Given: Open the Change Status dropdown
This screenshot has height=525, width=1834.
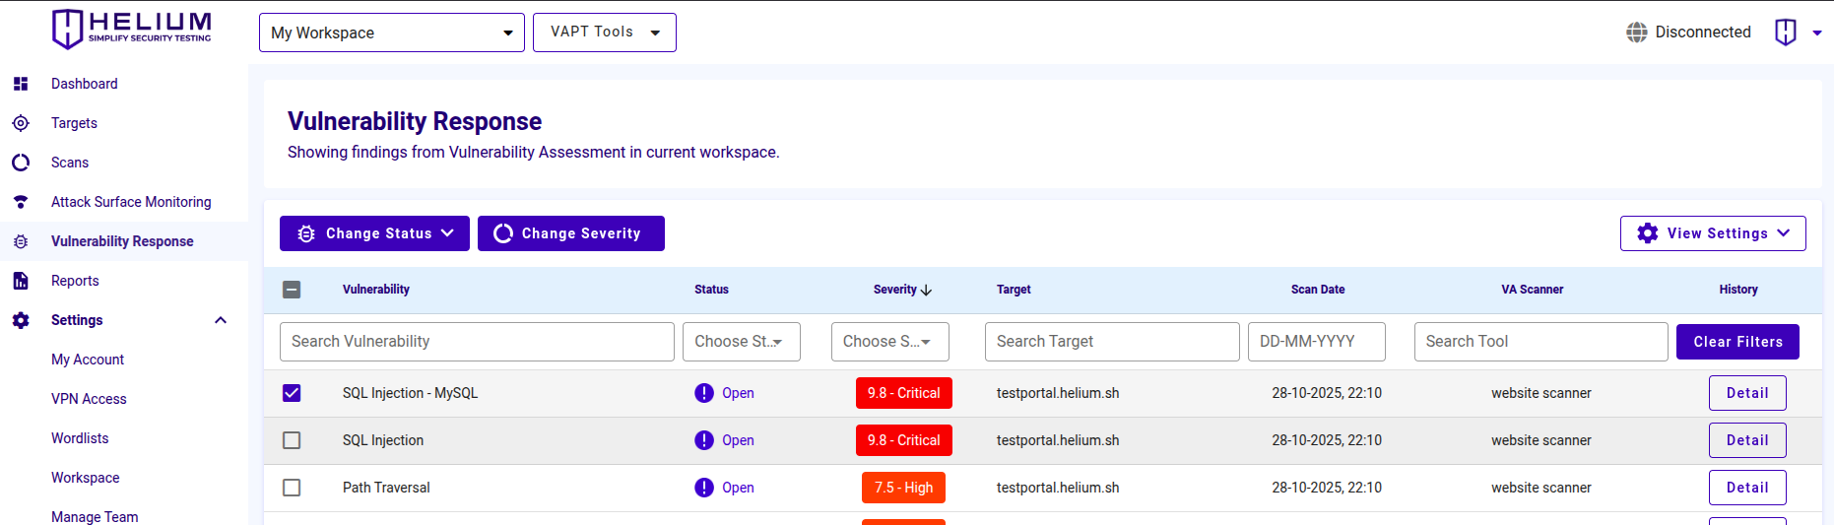Looking at the screenshot, I should click(374, 233).
